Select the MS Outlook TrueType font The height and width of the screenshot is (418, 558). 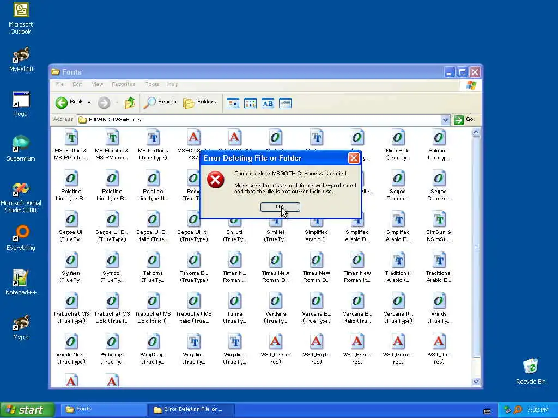[153, 145]
